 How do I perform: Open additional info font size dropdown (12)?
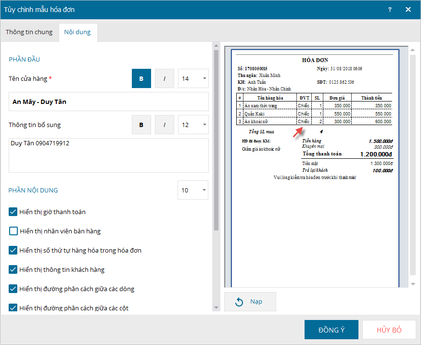[193, 125]
